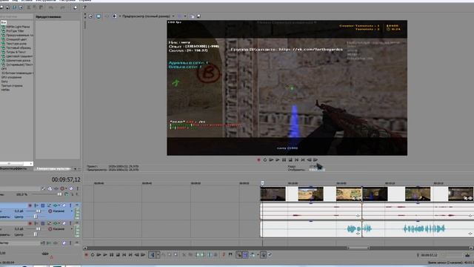Open Предпросмотр (полный размер) quality dropdown
This screenshot has width=474, height=267.
click(148, 16)
